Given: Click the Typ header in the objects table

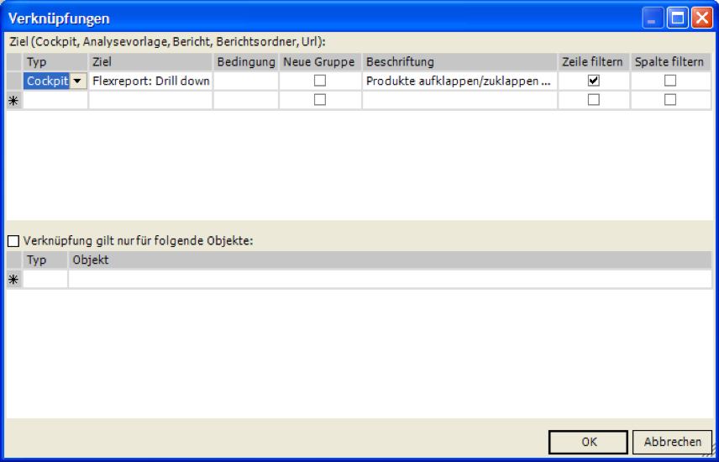Looking at the screenshot, I should coord(45,260).
